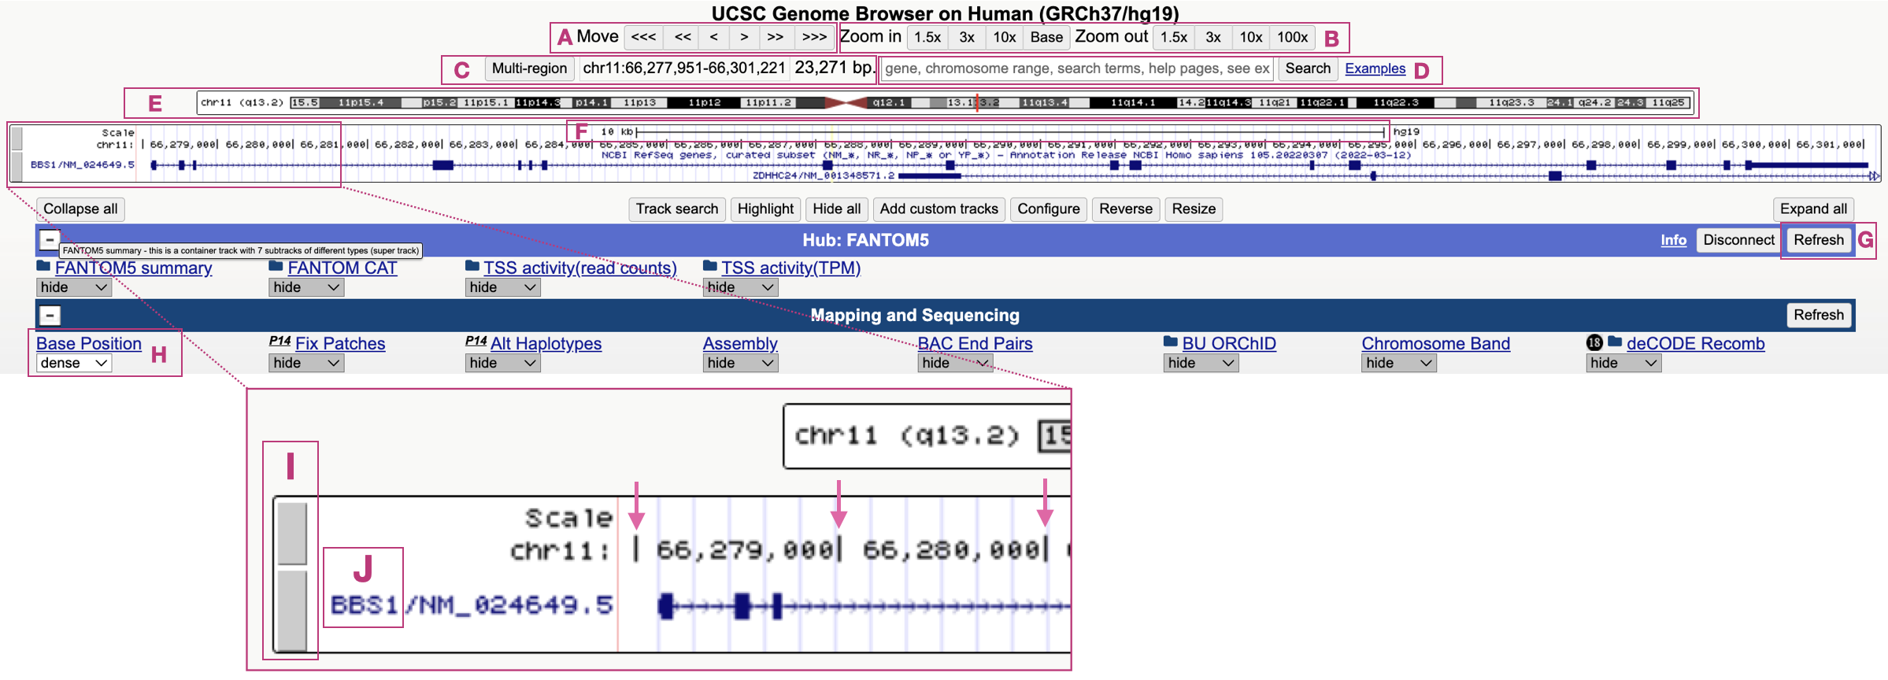Click Disconnect hub button

[x=1738, y=240]
